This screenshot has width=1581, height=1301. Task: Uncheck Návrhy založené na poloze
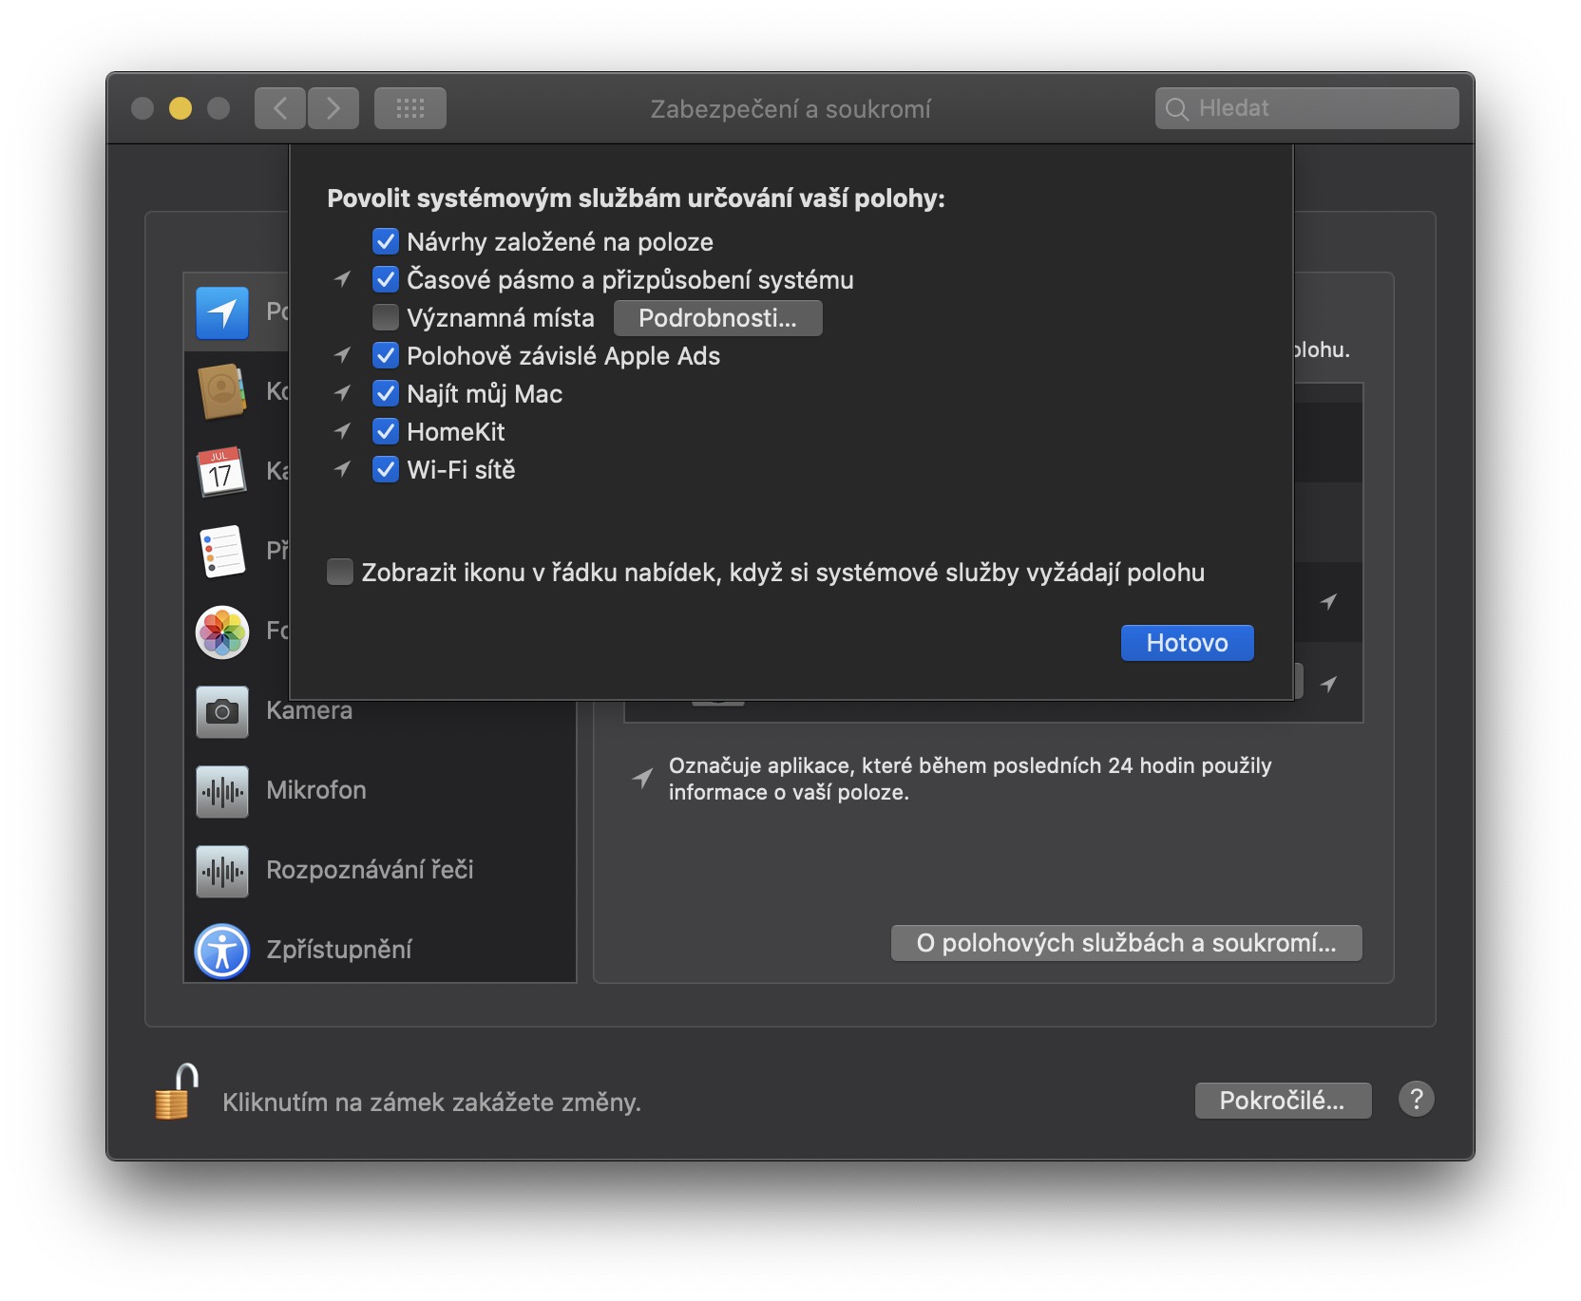(x=386, y=242)
